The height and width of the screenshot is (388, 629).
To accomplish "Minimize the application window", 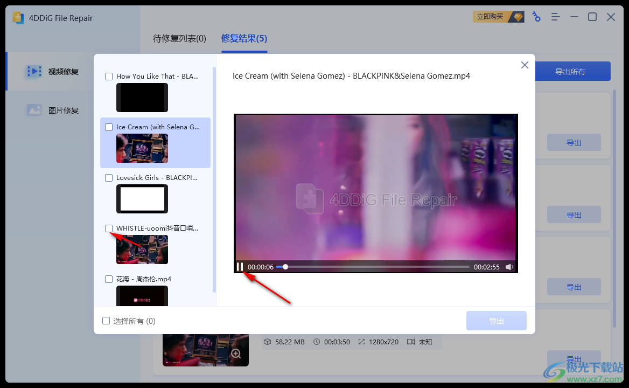I will tap(574, 17).
